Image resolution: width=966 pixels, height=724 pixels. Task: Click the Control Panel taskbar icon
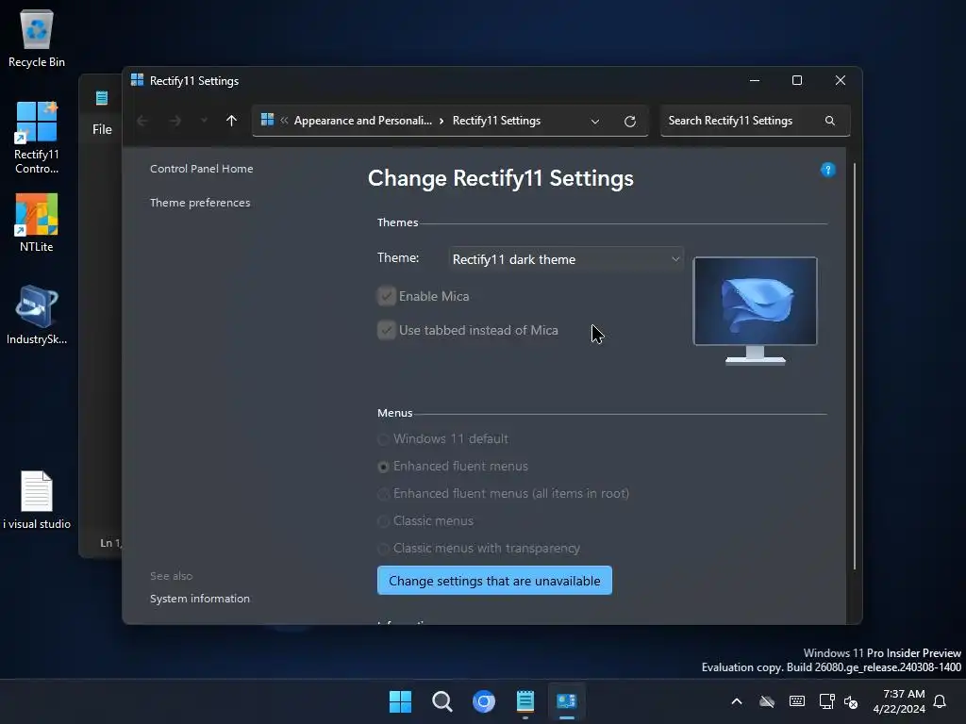coord(566,701)
